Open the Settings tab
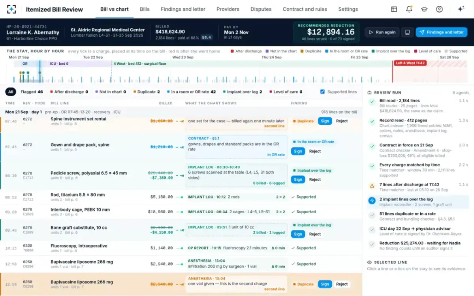The height and width of the screenshot is (296, 474). (x=348, y=9)
